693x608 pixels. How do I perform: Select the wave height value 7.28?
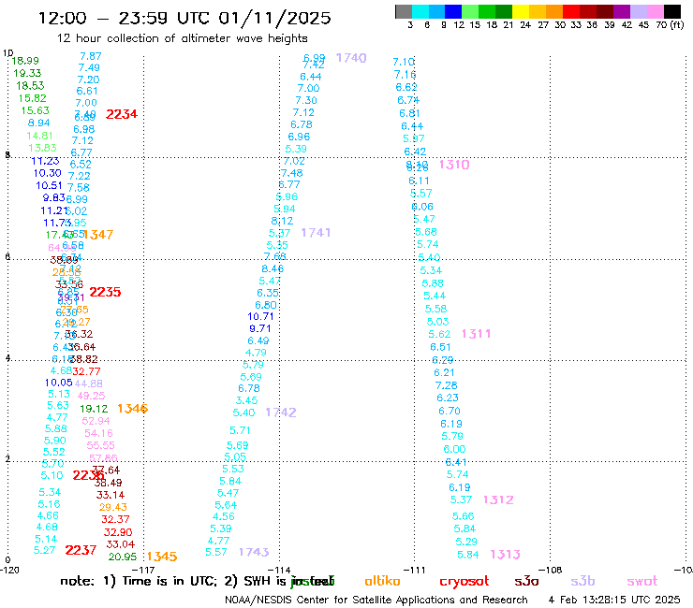point(446,385)
